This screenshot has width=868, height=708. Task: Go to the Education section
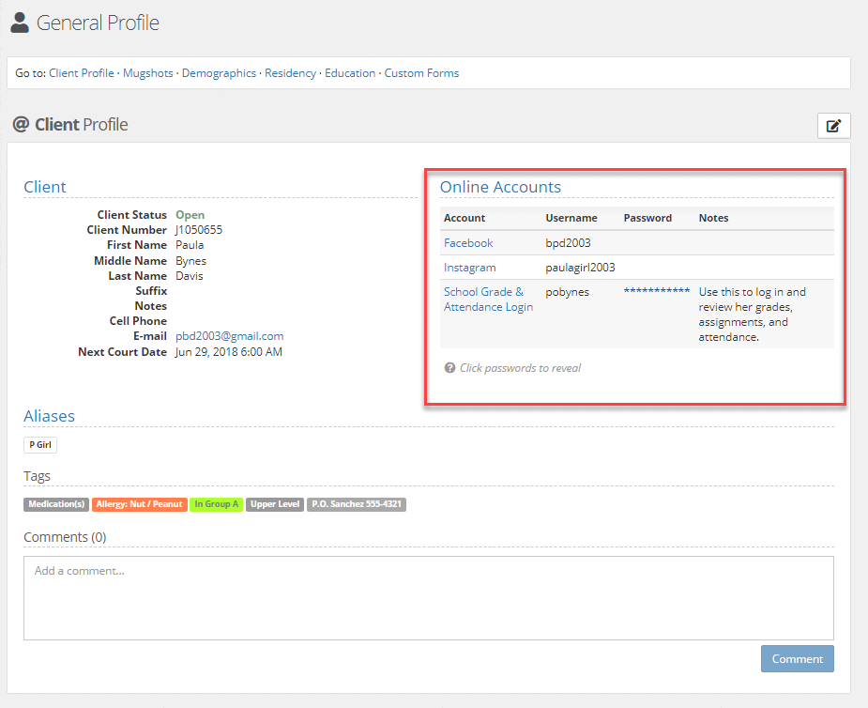click(350, 73)
